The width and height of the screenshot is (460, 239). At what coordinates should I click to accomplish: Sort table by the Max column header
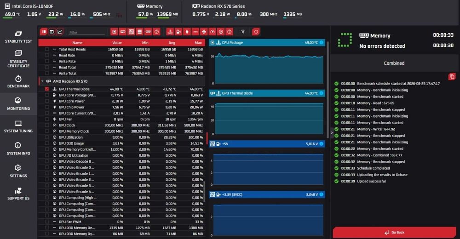tap(198, 43)
